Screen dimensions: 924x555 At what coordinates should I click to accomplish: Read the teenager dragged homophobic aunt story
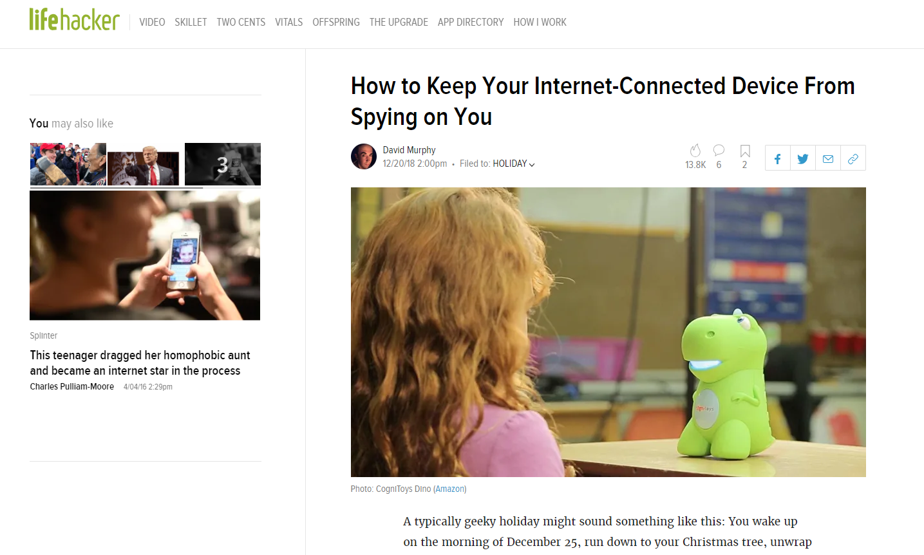point(140,362)
